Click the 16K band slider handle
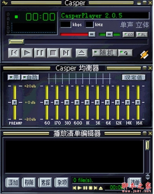 (x=138, y=102)
